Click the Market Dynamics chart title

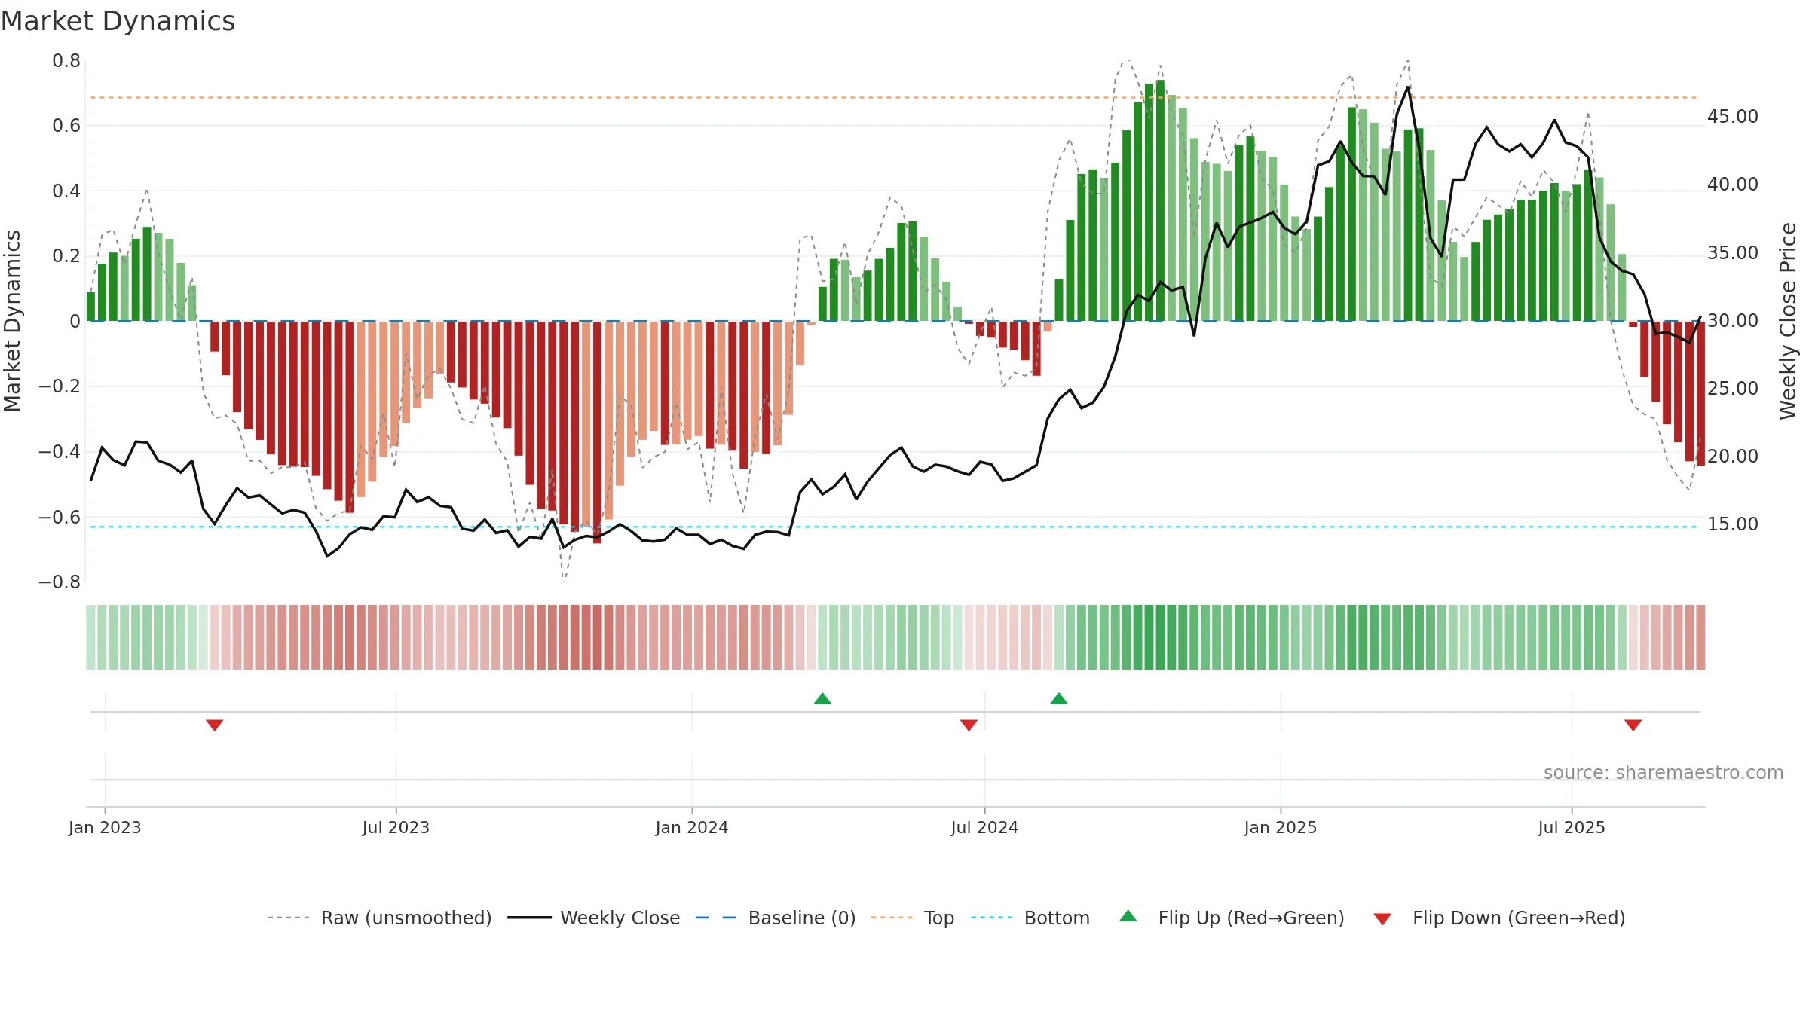click(x=118, y=21)
